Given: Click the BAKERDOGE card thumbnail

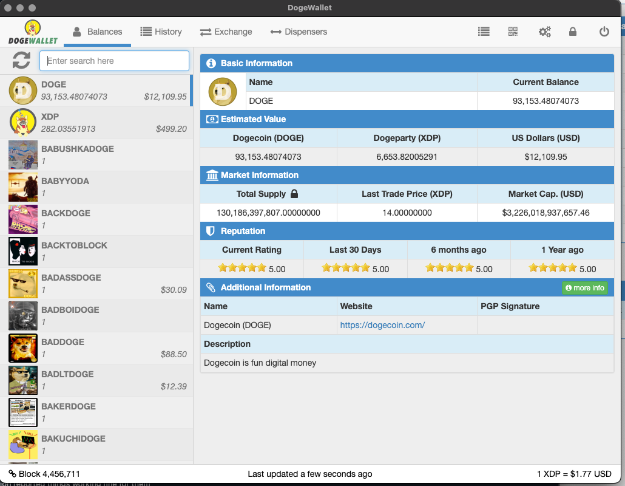Looking at the screenshot, I should pos(23,412).
